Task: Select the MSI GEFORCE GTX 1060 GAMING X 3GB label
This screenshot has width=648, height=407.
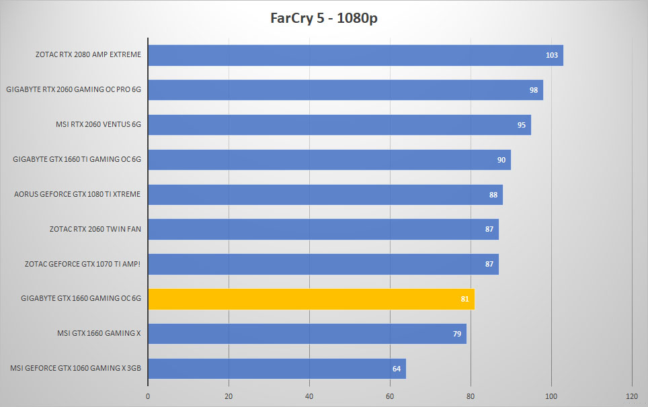Action: (x=76, y=368)
